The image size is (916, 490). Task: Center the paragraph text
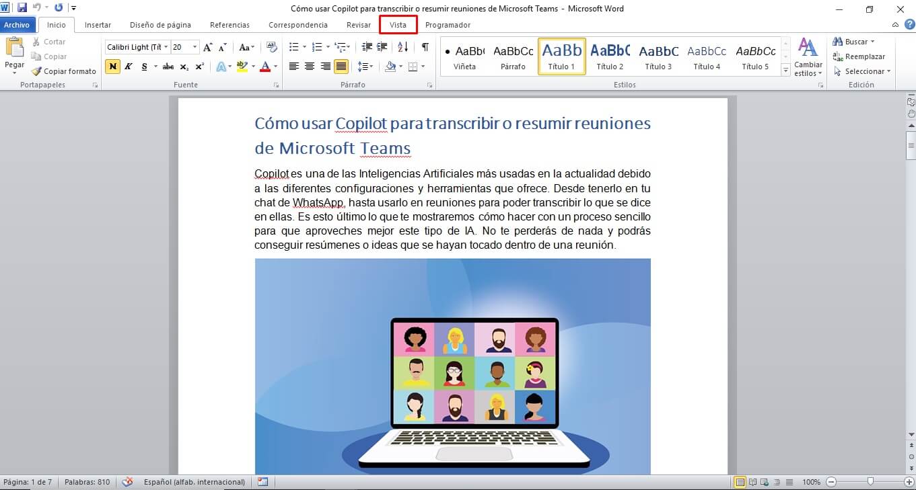[x=310, y=67]
